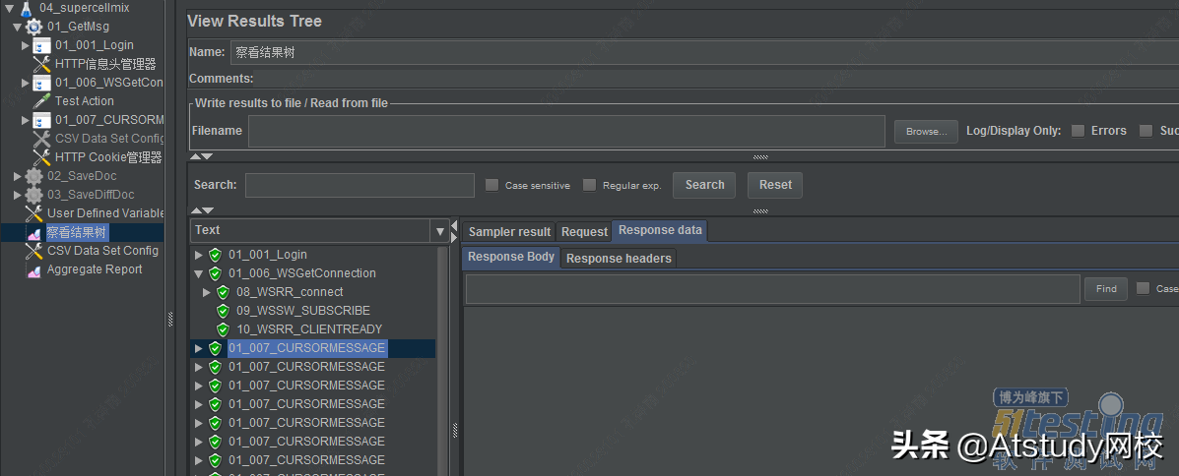Enable the Errors log filter checkbox
This screenshot has width=1179, height=476.
point(1079,131)
